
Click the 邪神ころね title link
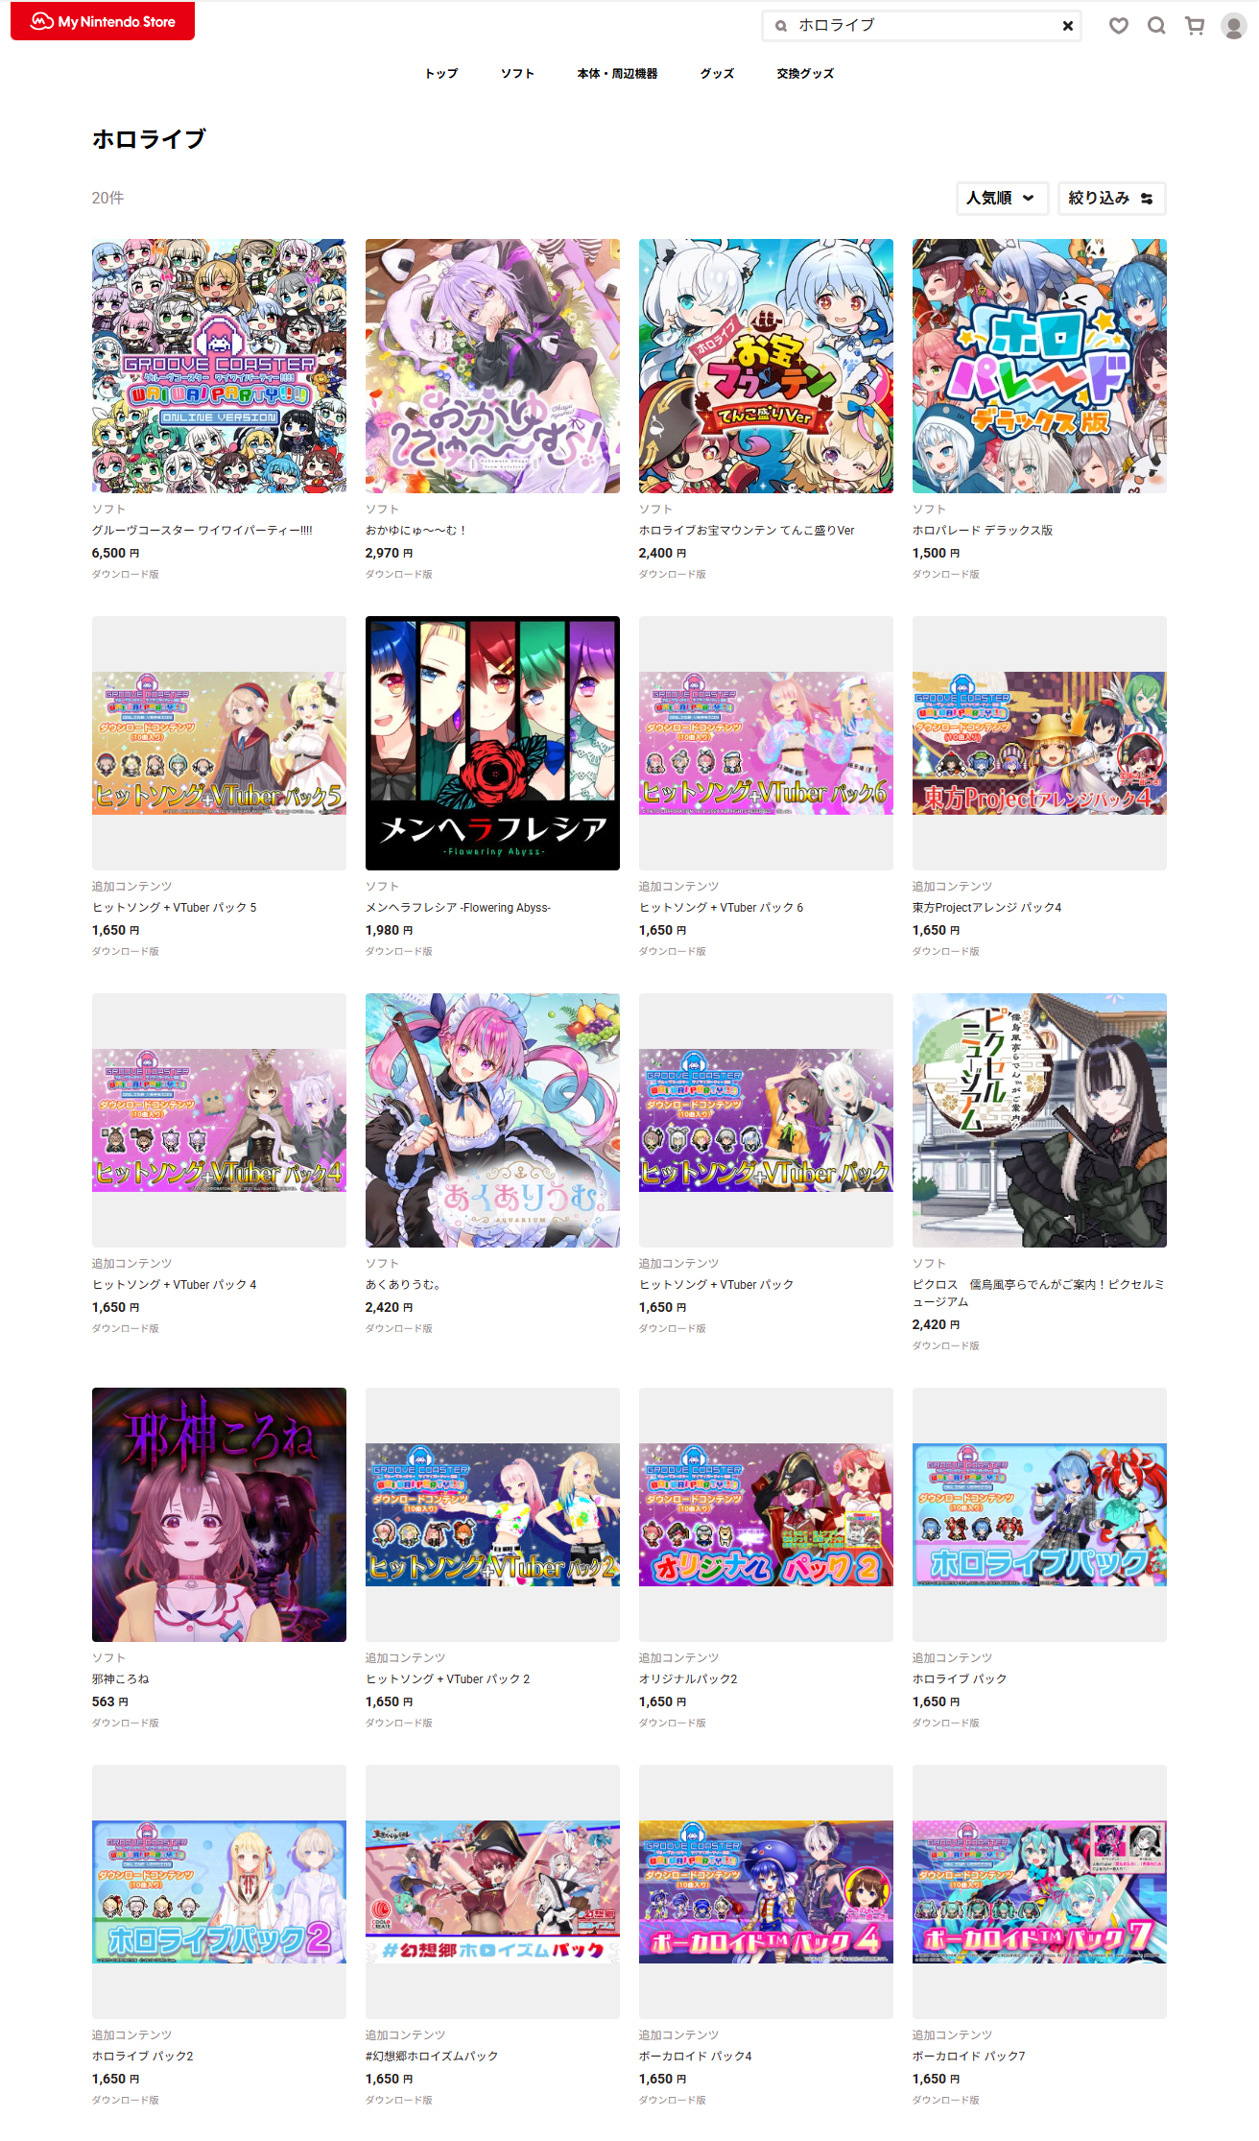click(121, 1678)
